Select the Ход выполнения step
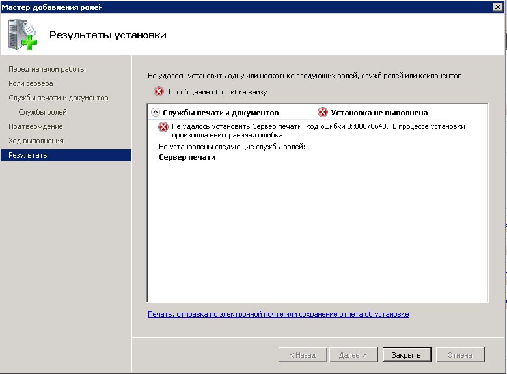 pyautogui.click(x=36, y=141)
